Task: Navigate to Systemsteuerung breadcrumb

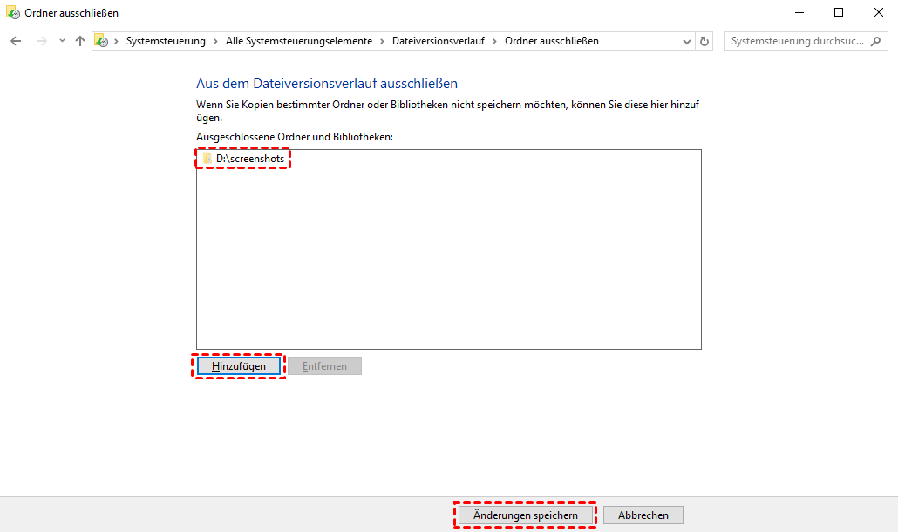Action: 166,41
